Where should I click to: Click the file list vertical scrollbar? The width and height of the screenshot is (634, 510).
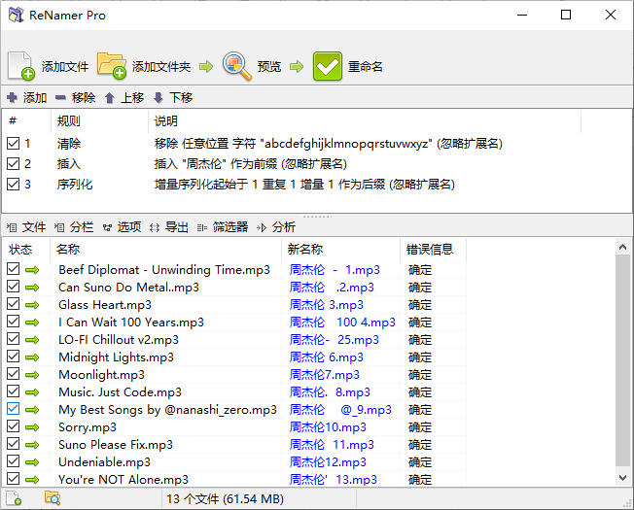(623, 369)
